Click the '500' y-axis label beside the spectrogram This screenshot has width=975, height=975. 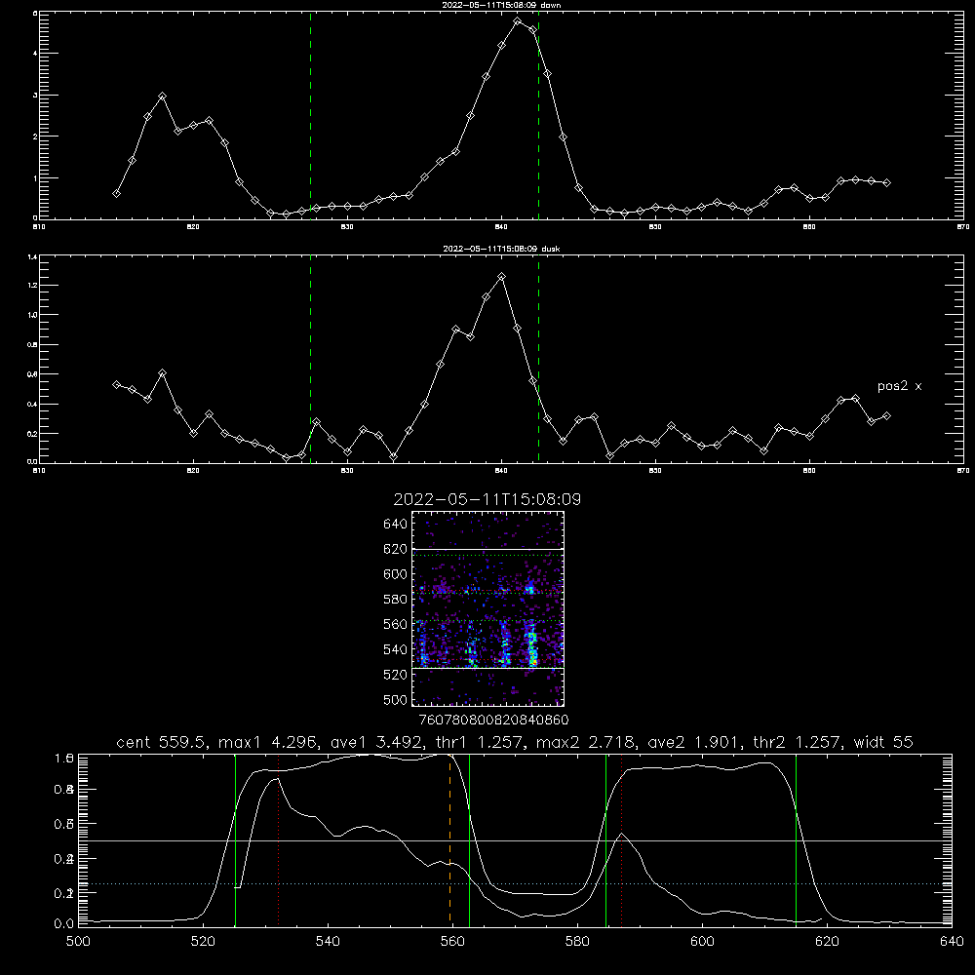[x=396, y=700]
